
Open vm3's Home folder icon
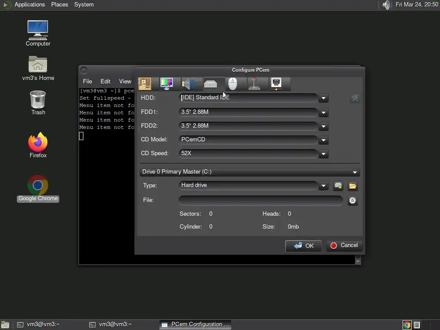tap(38, 68)
